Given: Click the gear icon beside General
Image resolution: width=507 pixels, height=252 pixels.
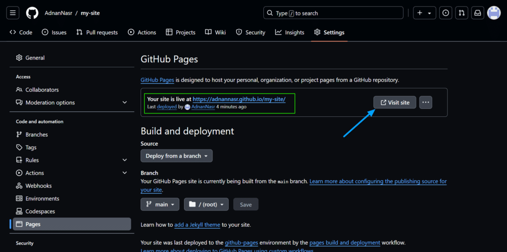Looking at the screenshot, I should [x=19, y=57].
